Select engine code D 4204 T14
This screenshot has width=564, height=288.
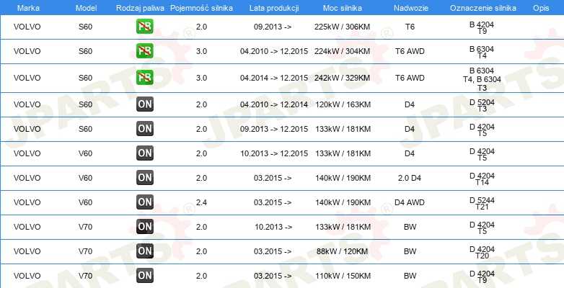pos(482,179)
